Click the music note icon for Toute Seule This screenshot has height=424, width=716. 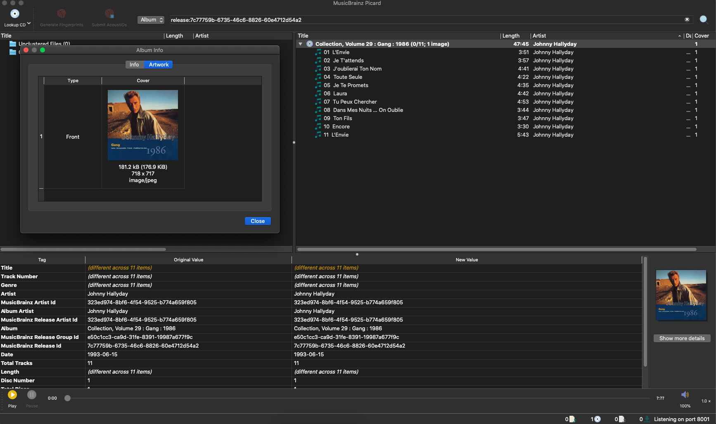pos(318,77)
